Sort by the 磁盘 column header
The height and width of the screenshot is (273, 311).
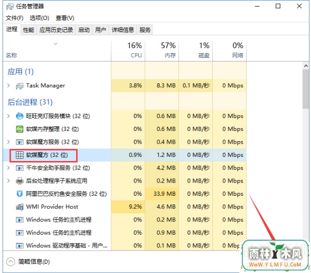195,51
